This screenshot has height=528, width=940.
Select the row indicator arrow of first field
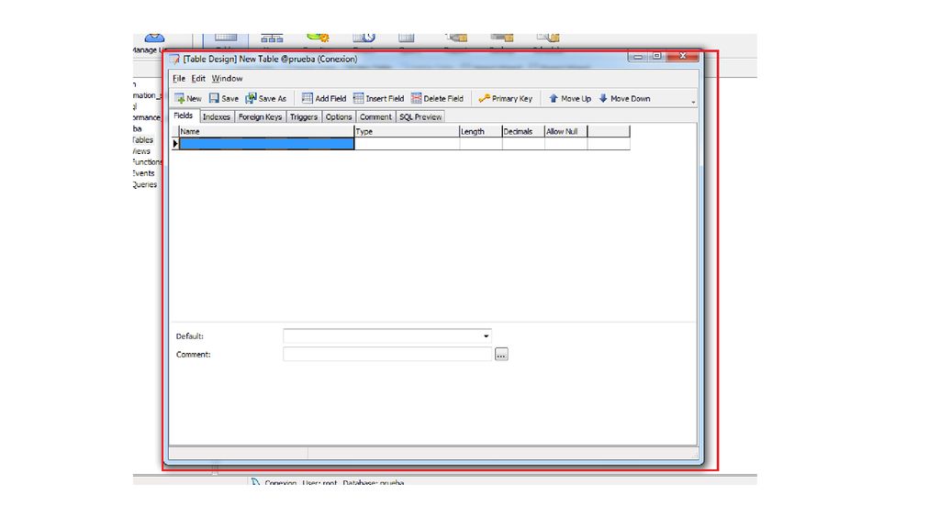click(x=175, y=144)
